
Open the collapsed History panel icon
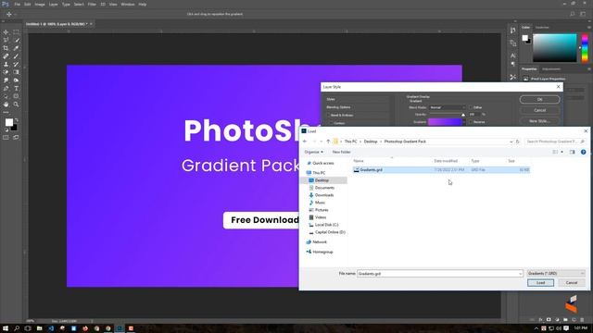512,31
